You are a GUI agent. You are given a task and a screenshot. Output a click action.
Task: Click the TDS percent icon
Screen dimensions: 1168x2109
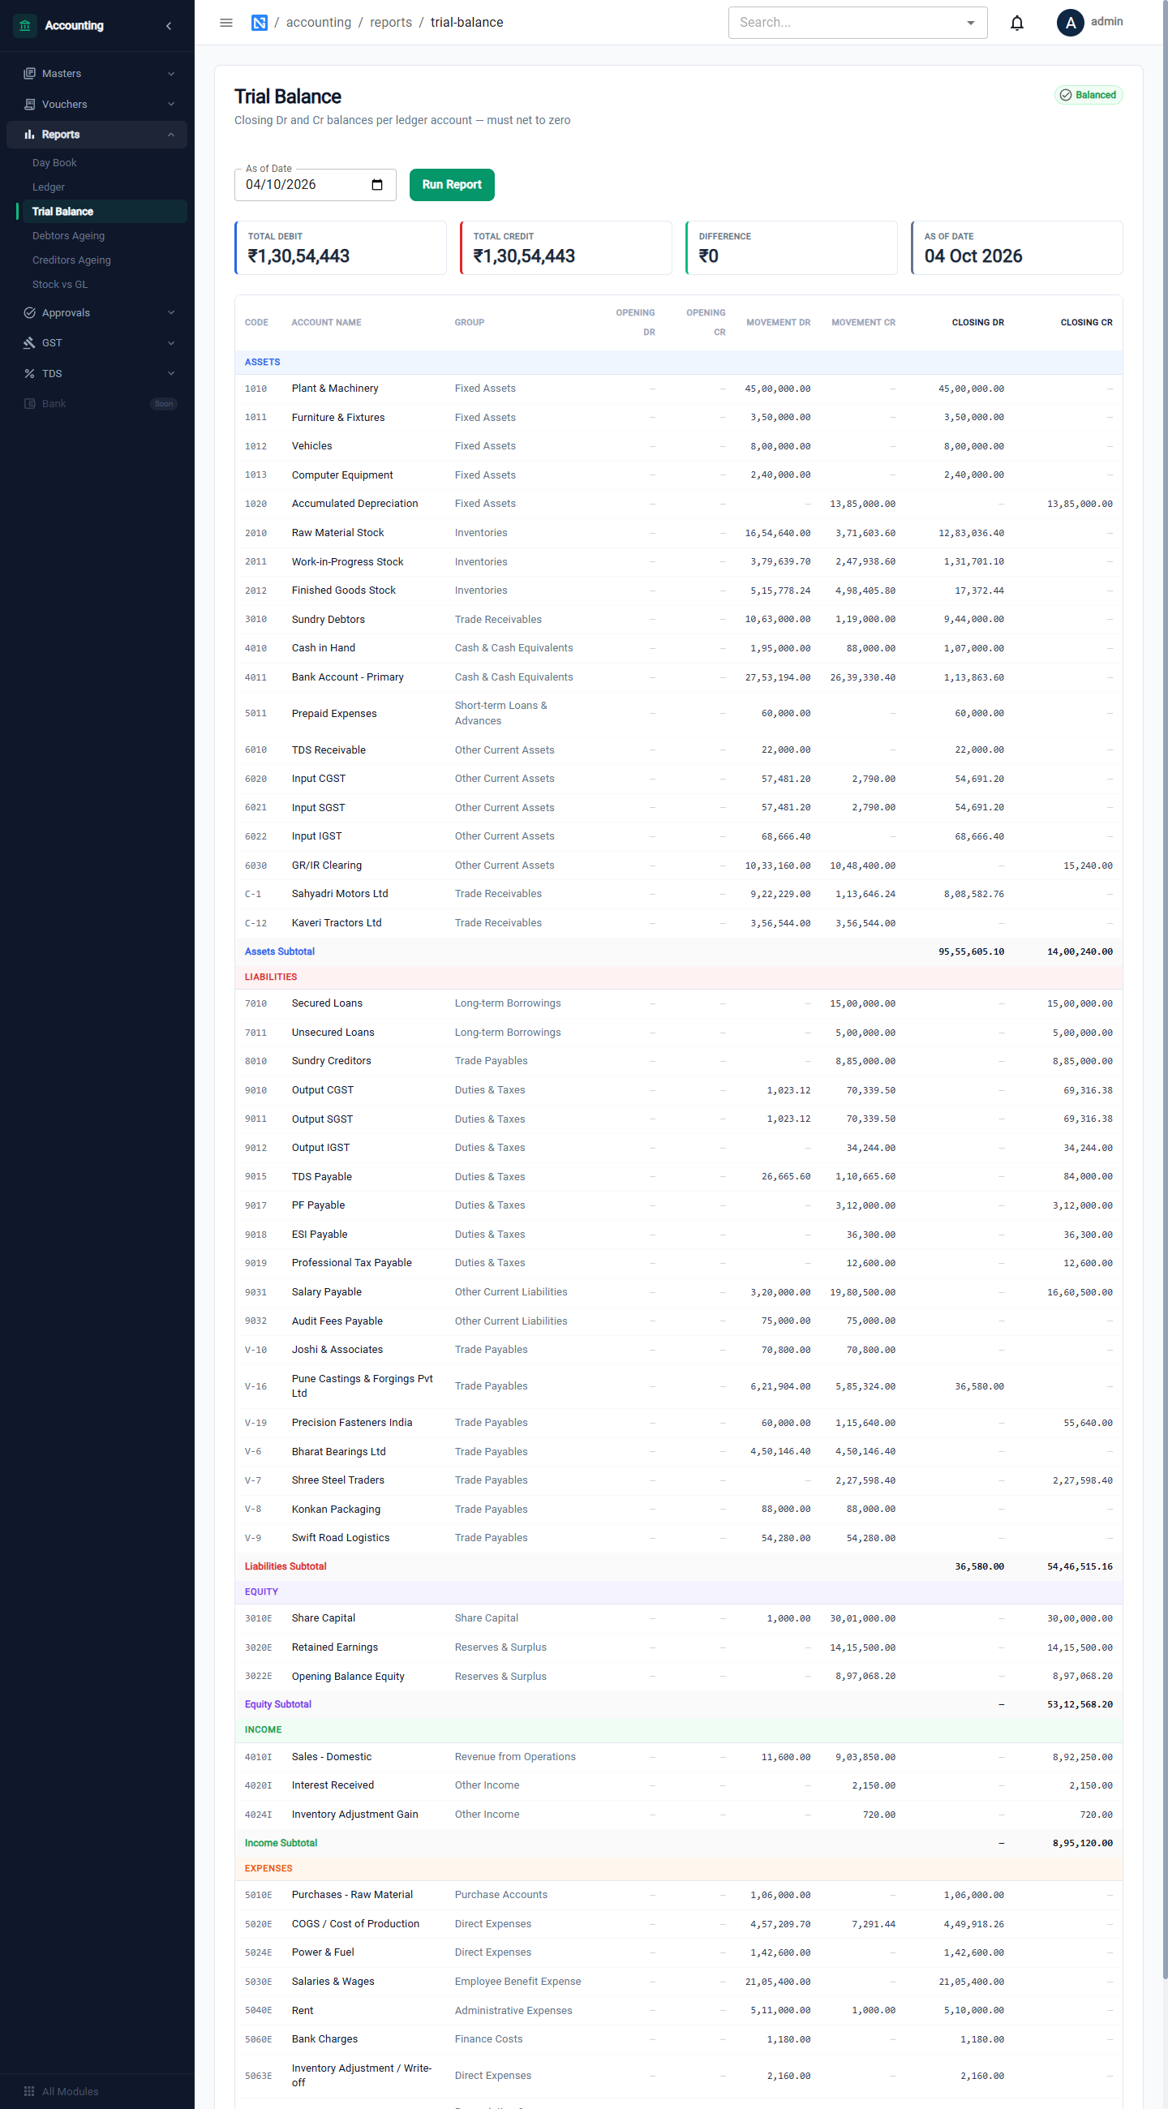coord(29,373)
